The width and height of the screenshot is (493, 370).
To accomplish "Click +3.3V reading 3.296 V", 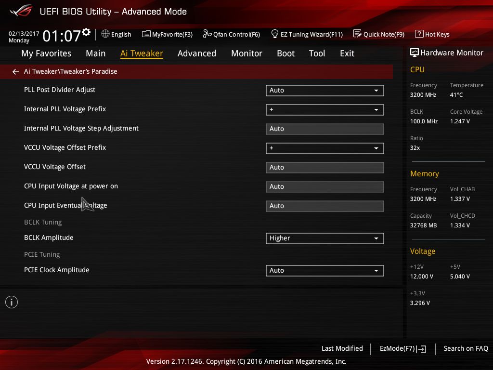I will click(420, 303).
